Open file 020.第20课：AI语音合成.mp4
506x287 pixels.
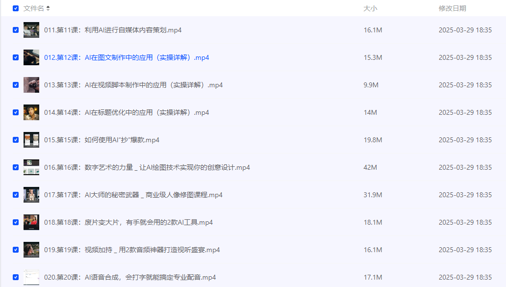(130, 277)
